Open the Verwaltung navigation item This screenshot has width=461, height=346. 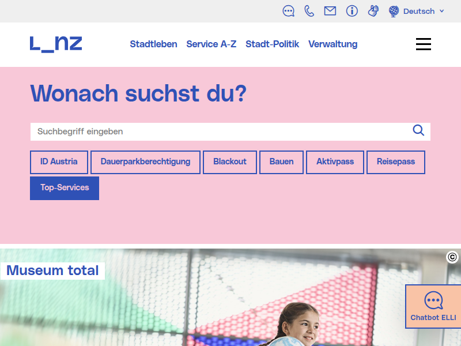pos(332,44)
